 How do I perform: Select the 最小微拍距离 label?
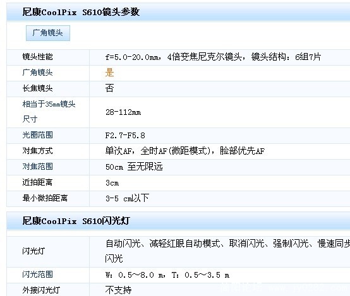point(45,198)
